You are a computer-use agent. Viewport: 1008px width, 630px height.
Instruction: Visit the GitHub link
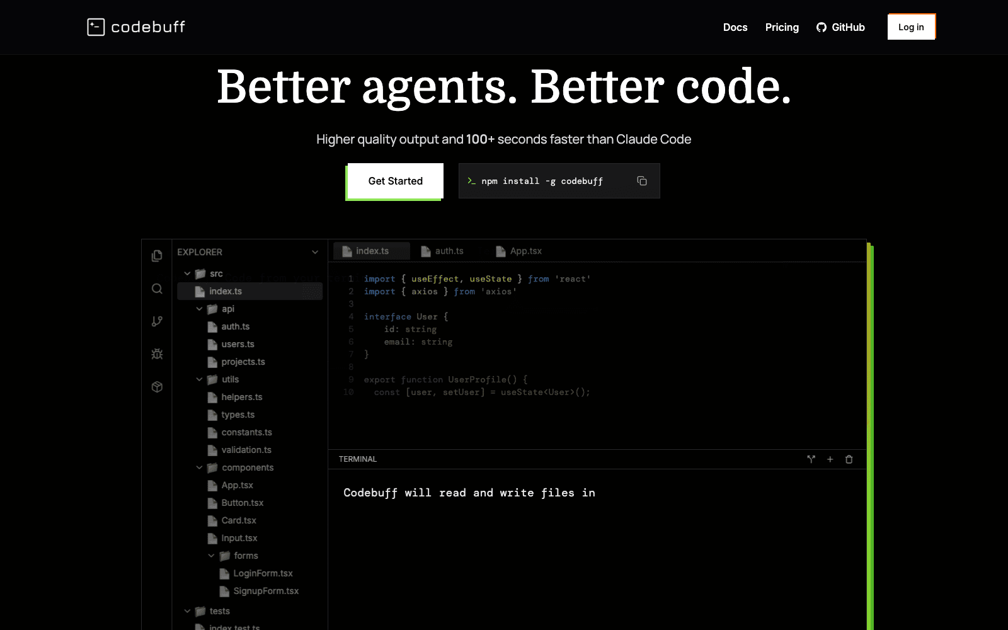[x=840, y=27]
